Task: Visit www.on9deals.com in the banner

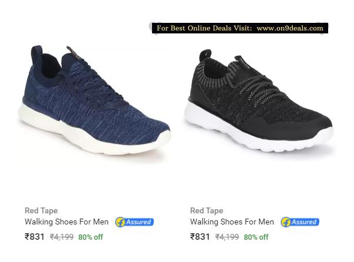Action: 290,28
